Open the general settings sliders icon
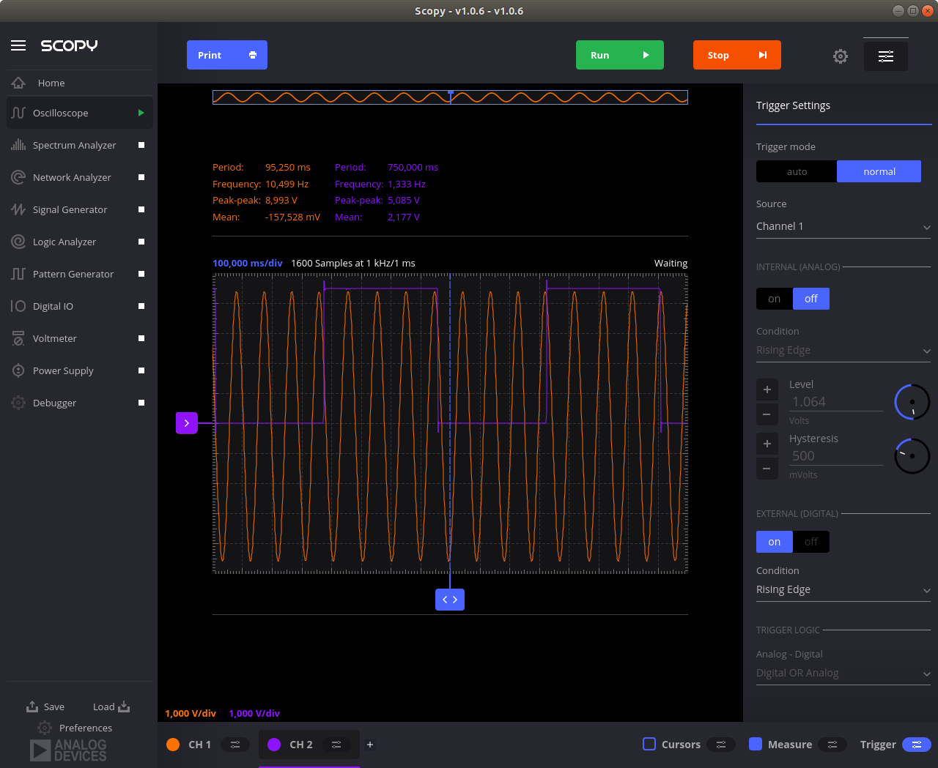The height and width of the screenshot is (768, 938). coord(885,56)
